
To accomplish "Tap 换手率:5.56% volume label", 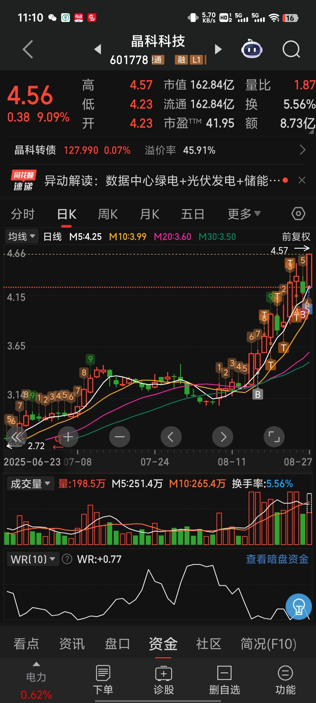I will point(262,484).
